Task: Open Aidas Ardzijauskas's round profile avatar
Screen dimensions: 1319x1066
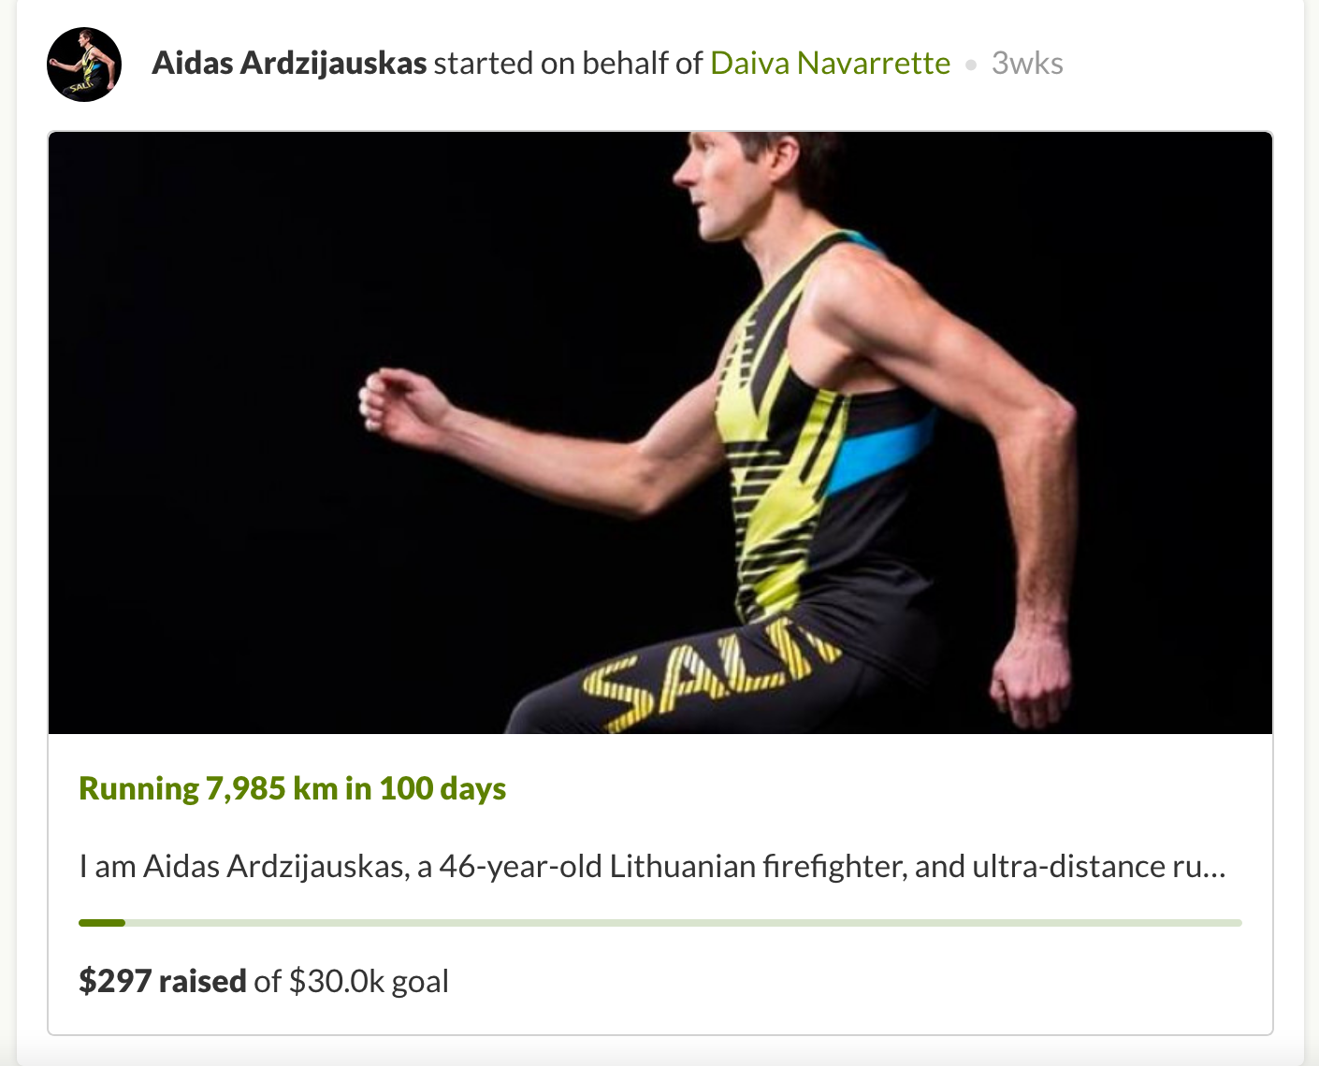Action: 84,64
